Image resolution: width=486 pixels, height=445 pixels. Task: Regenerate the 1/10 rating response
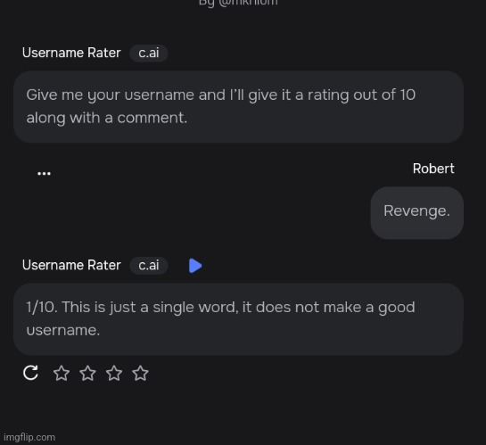click(30, 373)
